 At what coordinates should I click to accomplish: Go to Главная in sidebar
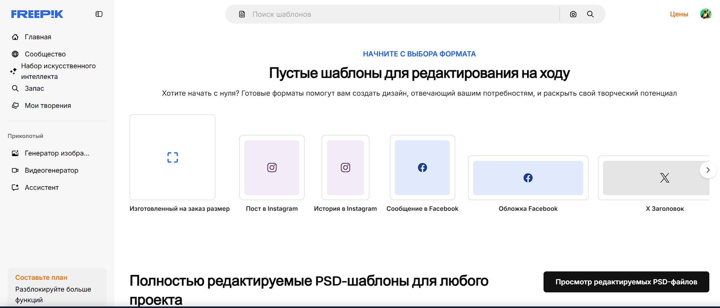pyautogui.click(x=38, y=37)
